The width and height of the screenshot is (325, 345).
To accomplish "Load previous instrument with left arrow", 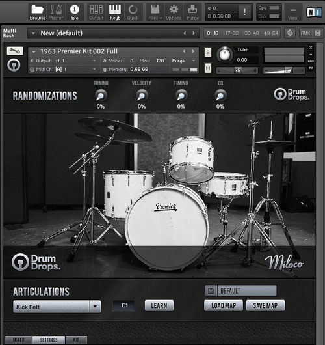I will (184, 51).
